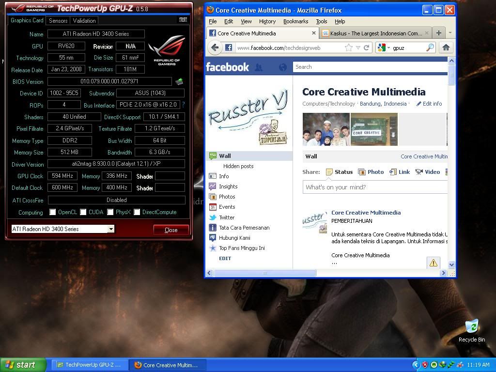
Task: Click the search magnifier icon in Firefox
Action: click(x=430, y=48)
